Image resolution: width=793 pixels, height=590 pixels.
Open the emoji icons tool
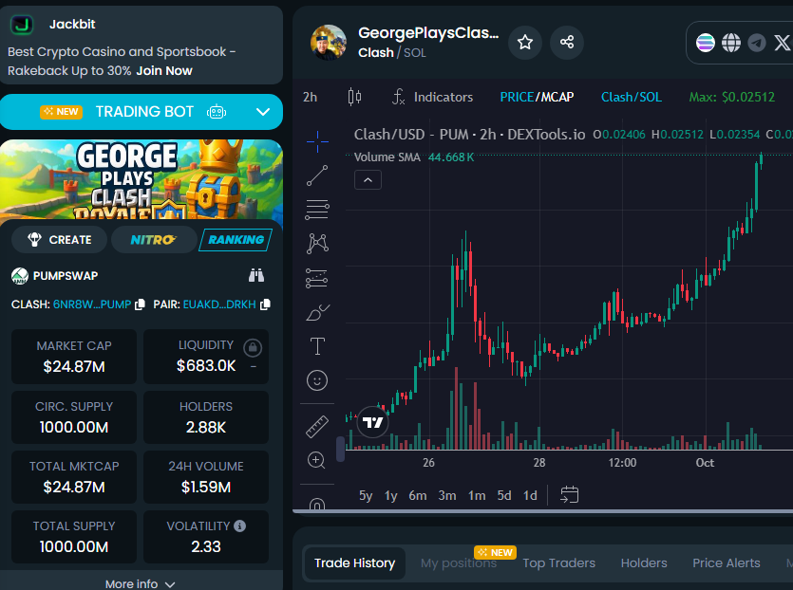click(317, 380)
